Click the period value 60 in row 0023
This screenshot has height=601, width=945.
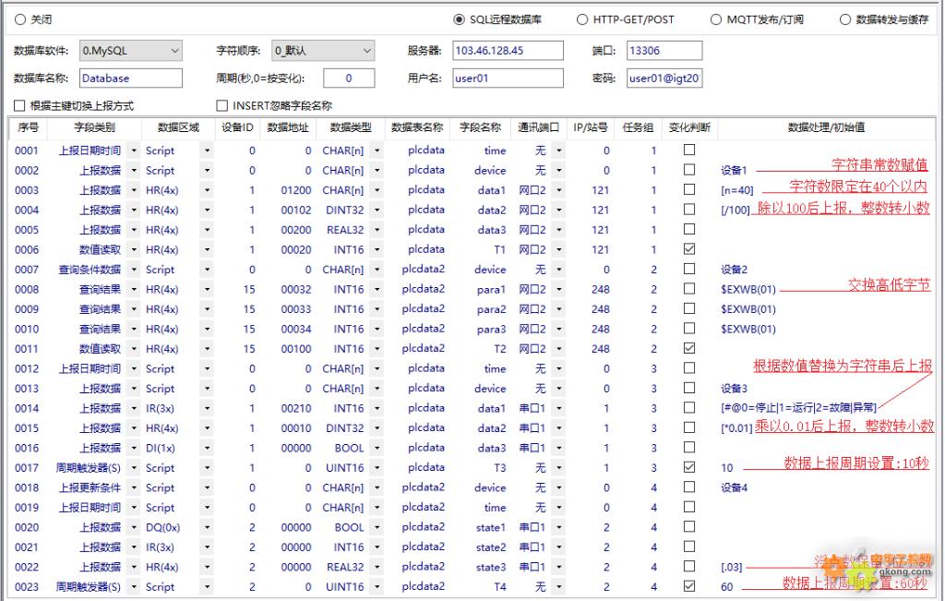pos(727,587)
